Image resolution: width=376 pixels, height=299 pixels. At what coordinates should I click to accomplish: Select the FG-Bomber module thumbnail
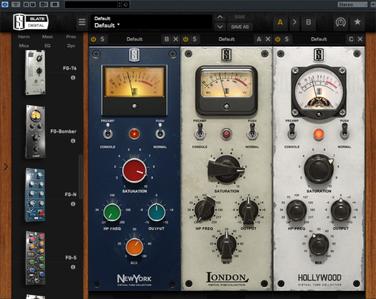[x=36, y=132]
